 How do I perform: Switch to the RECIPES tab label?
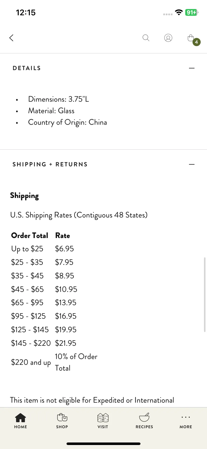[144, 427]
